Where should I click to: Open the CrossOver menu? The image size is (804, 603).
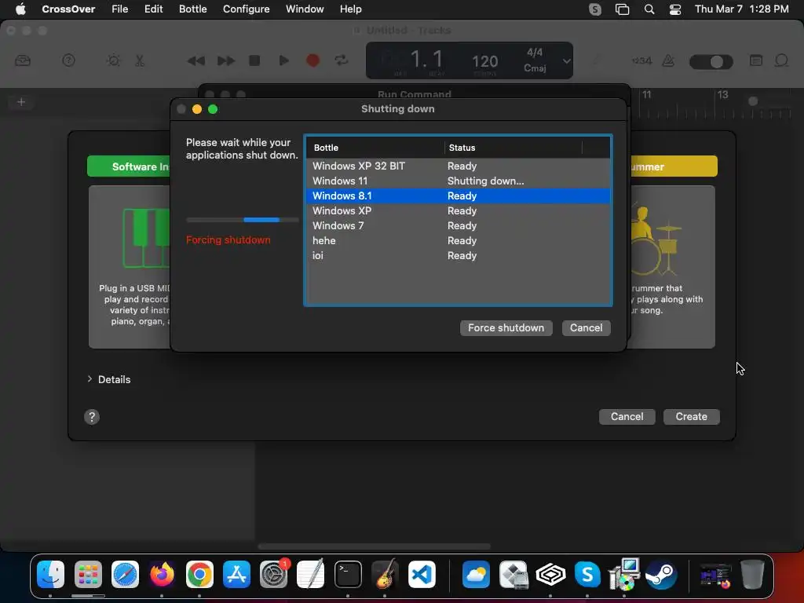pos(68,9)
